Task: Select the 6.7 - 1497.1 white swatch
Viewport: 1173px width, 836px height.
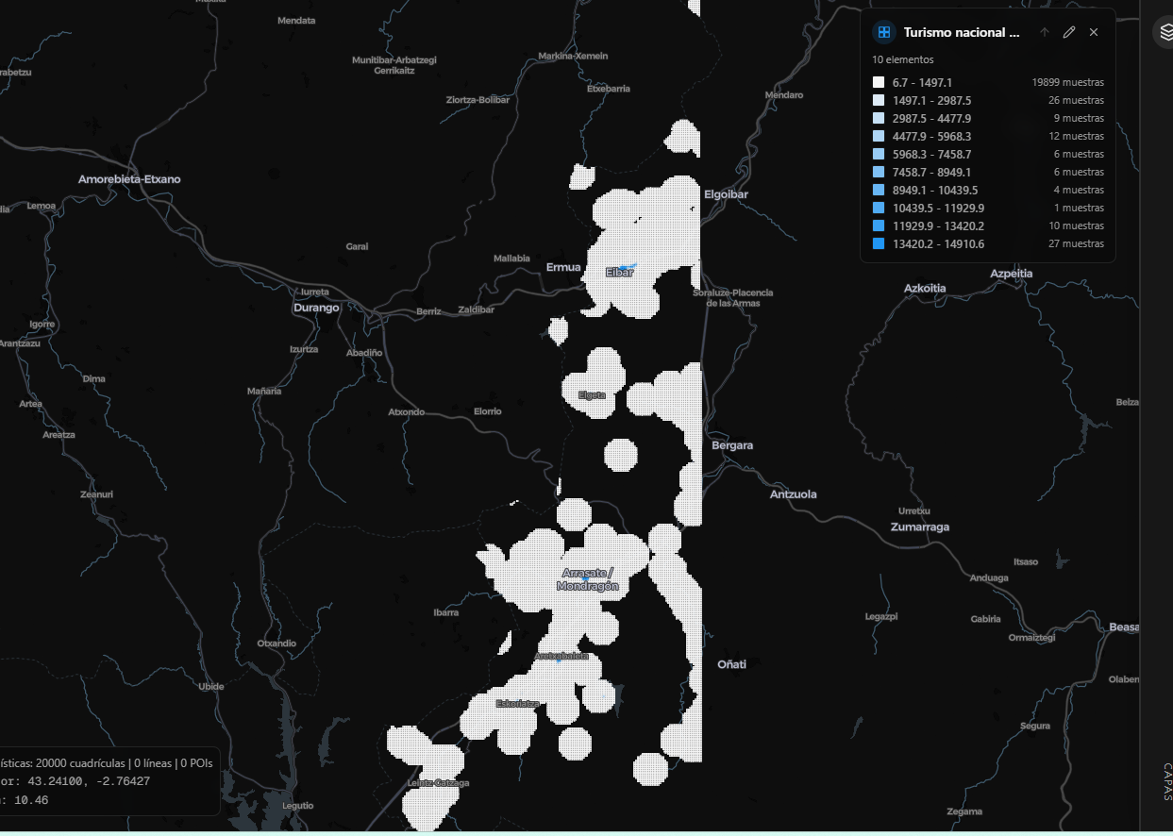Action: [x=879, y=82]
